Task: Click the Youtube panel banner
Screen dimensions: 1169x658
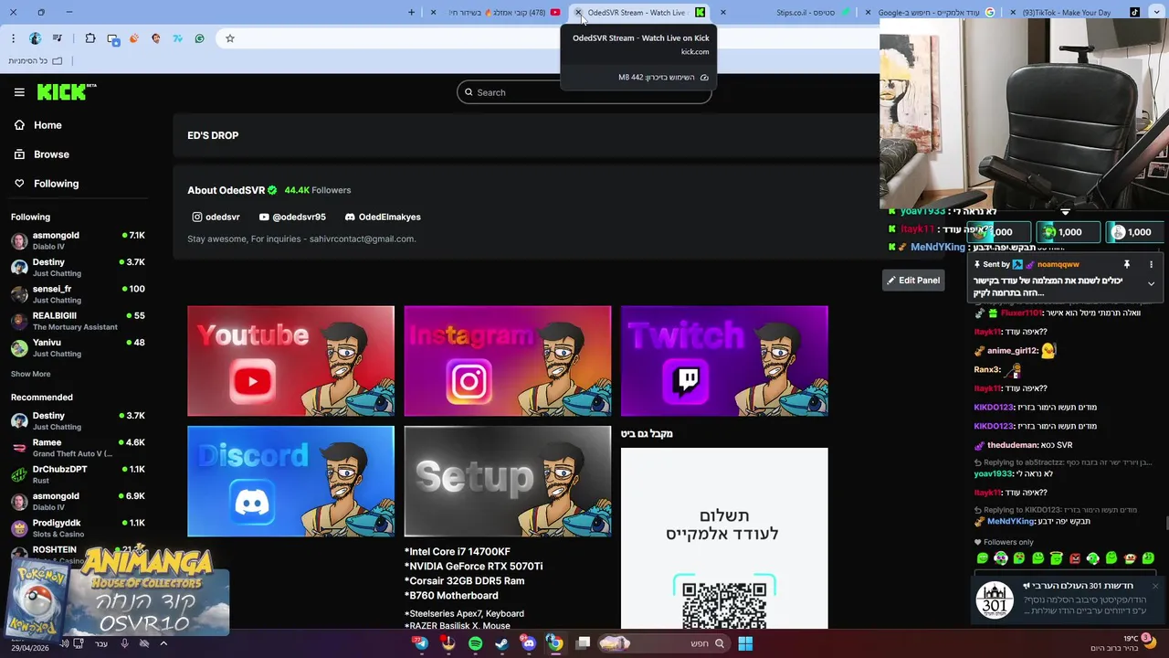Action: (x=290, y=361)
